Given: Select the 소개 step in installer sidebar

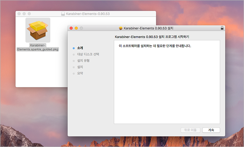Looking at the screenshot, I should click(x=80, y=48).
